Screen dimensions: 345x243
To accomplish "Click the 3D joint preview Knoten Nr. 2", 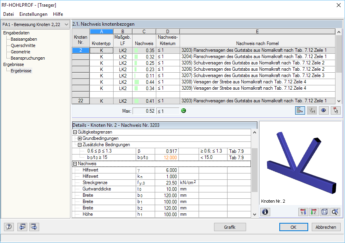I will tap(301, 164).
